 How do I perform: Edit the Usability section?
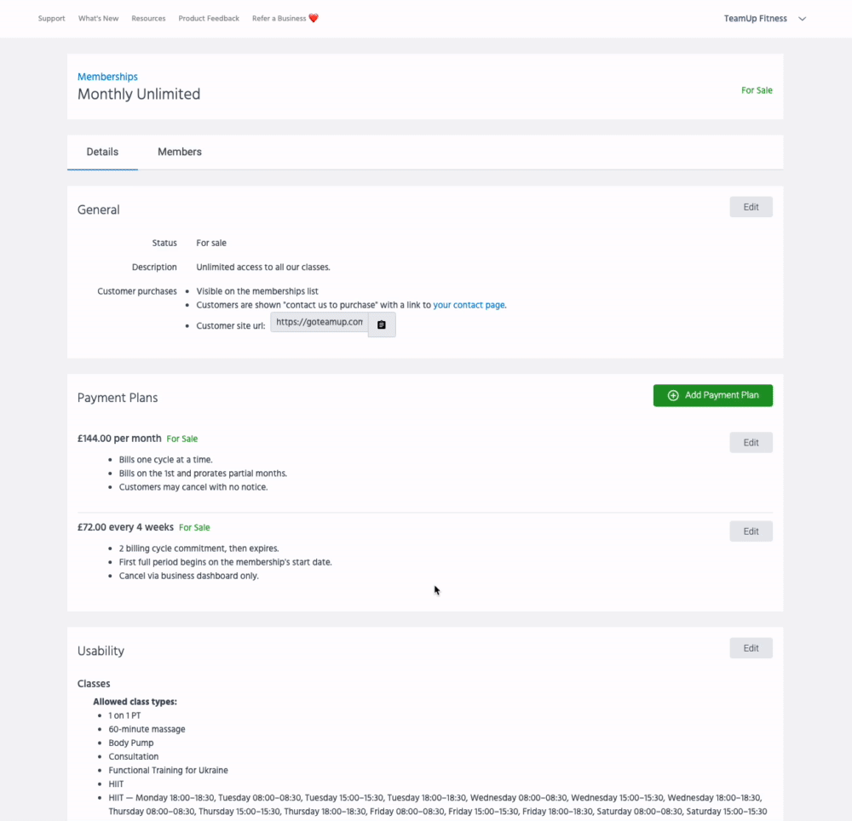point(751,648)
